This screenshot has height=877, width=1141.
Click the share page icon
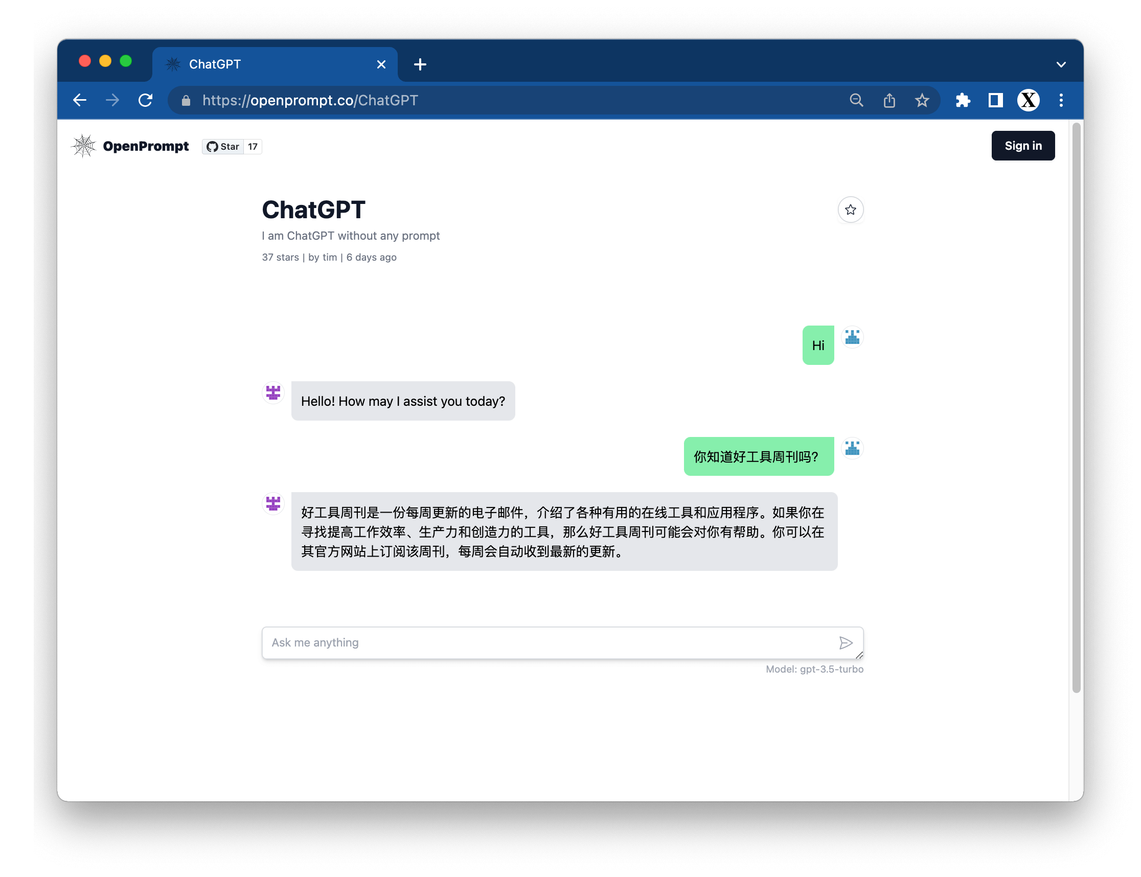point(889,100)
